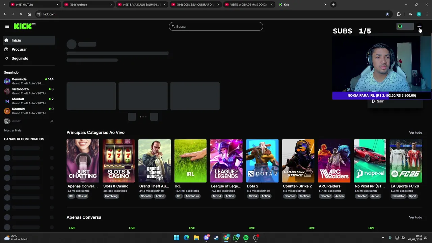Screen dimensions: 432x243
Task: Open the Procurar browse page
Action: click(x=29, y=49)
